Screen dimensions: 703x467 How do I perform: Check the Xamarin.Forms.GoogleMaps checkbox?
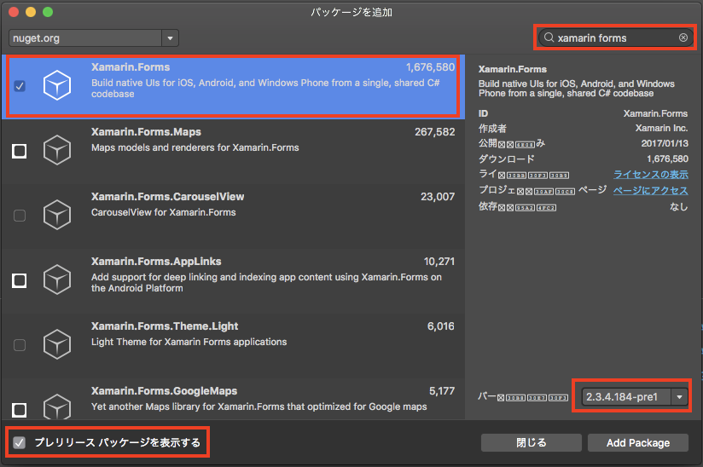click(x=20, y=410)
